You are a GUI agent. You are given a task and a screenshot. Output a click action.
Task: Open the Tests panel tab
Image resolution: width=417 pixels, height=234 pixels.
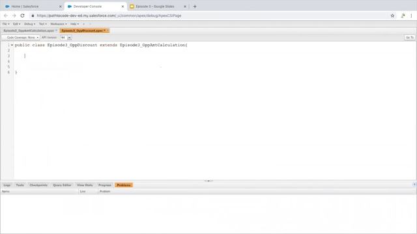click(20, 185)
